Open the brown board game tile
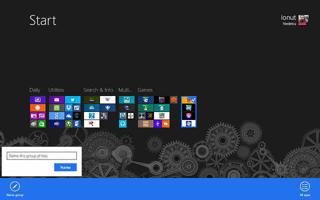 point(145,123)
